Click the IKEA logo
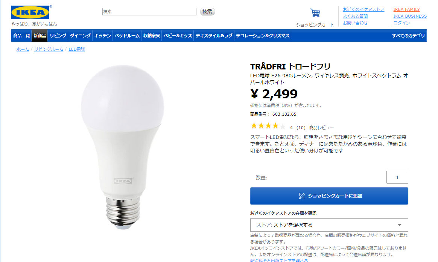 (x=30, y=12)
